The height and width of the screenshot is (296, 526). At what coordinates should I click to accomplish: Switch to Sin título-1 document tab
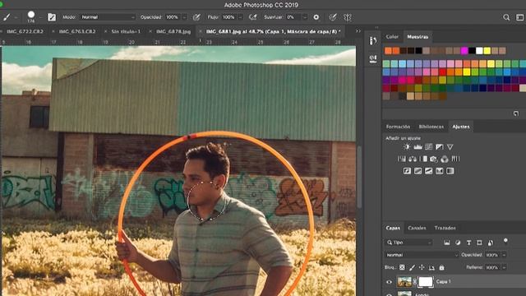[x=126, y=31]
